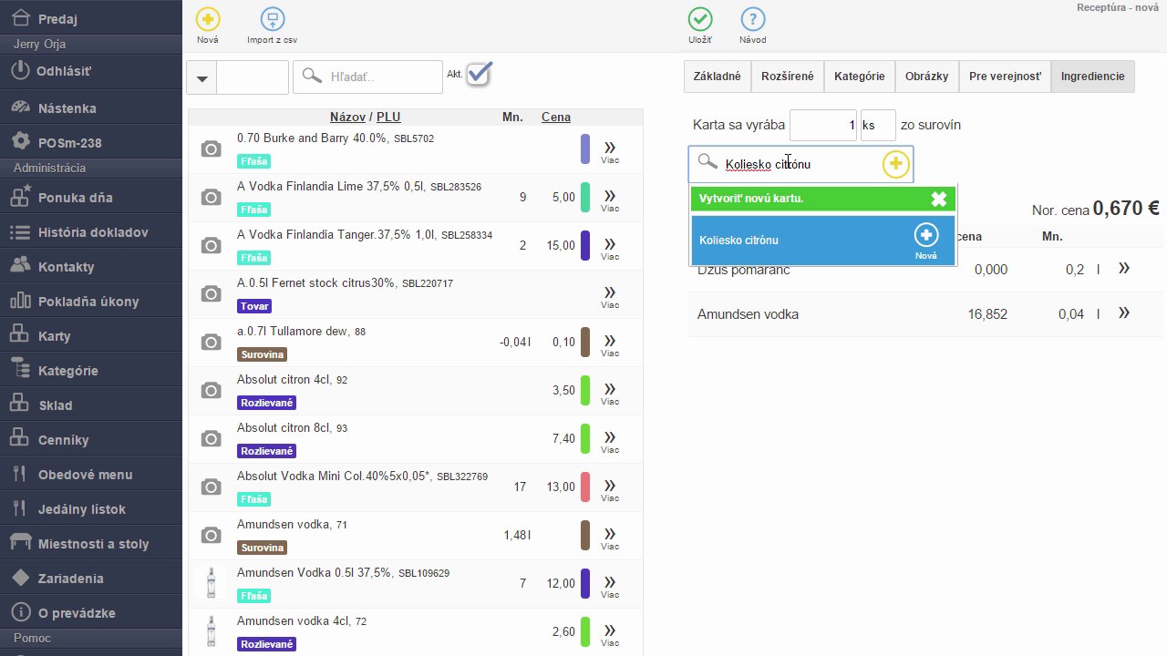This screenshot has width=1167, height=656.
Task: Sort list by PLU column
Action: point(388,117)
